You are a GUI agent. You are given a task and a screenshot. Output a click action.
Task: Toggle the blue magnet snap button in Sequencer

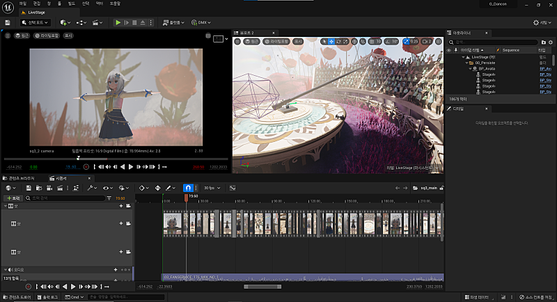point(187,188)
